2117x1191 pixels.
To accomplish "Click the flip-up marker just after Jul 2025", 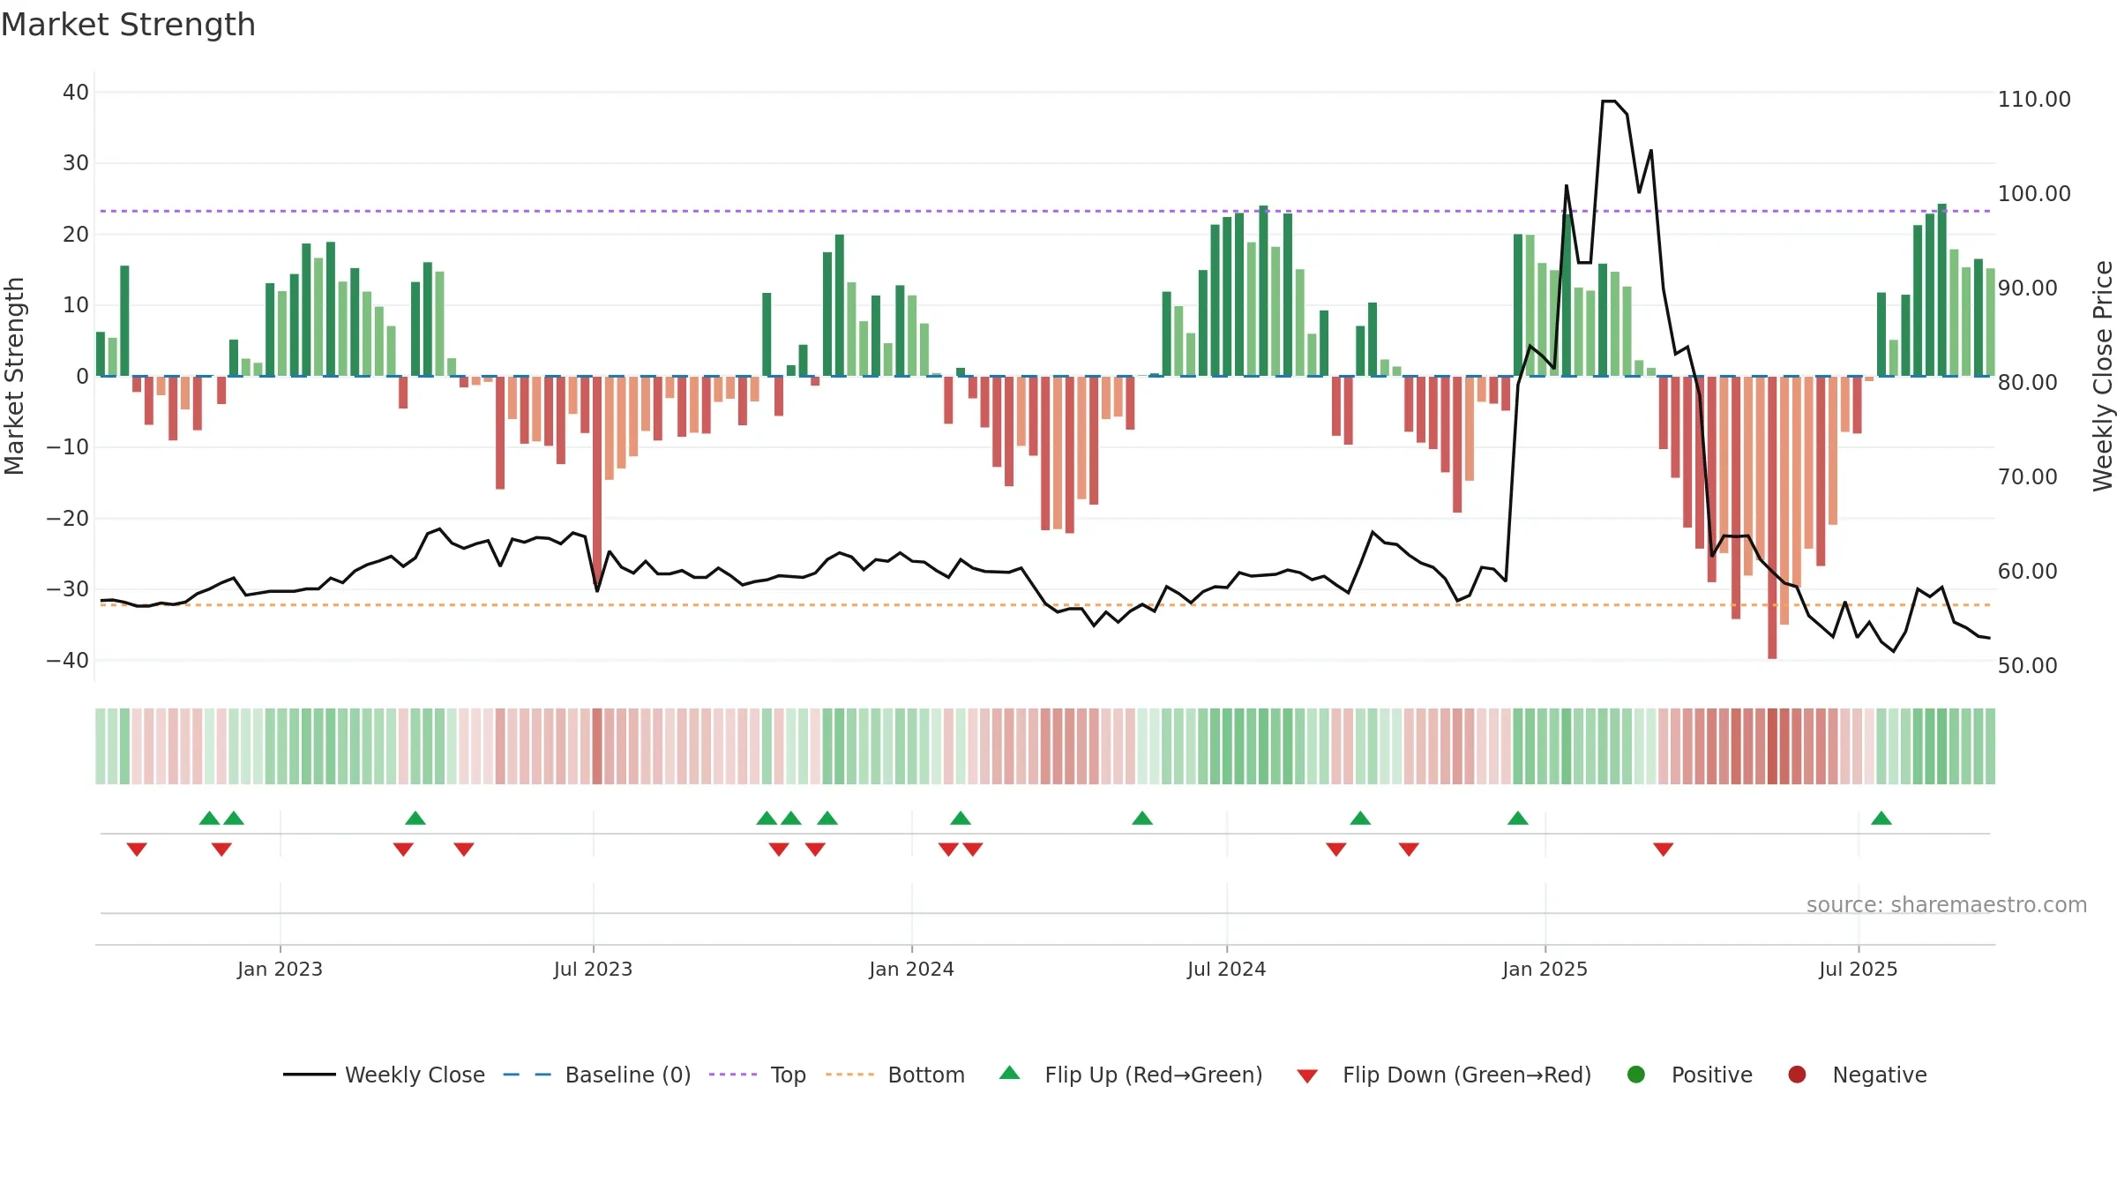I will (1881, 818).
